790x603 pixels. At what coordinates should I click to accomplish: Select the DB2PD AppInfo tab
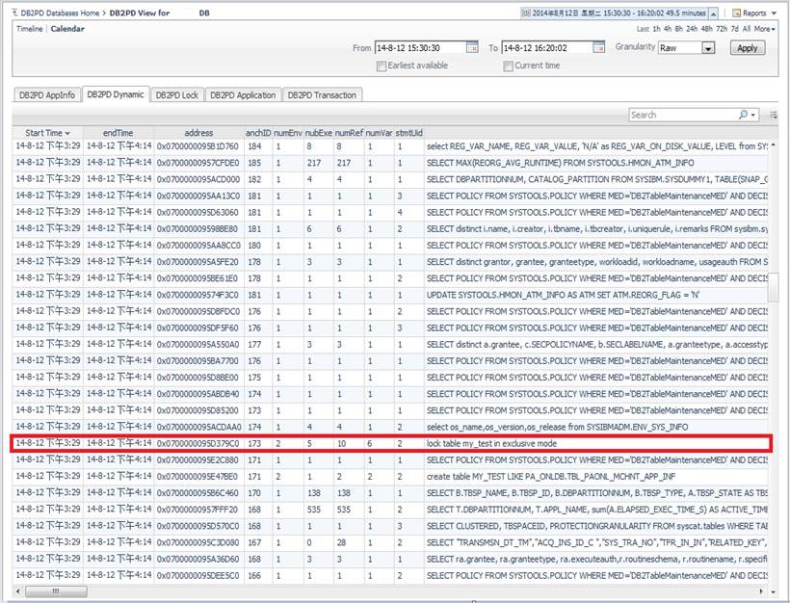(46, 94)
